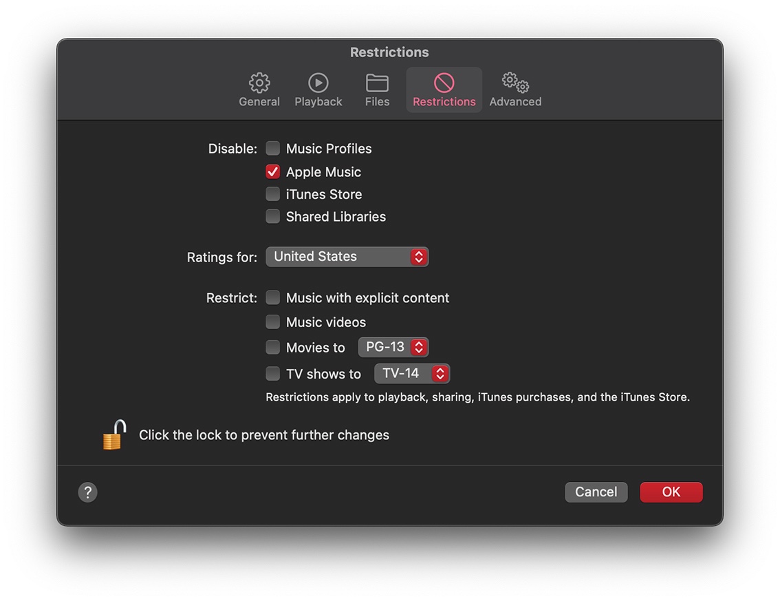This screenshot has height=601, width=780.
Task: Go to the Advanced tab
Action: click(x=515, y=89)
